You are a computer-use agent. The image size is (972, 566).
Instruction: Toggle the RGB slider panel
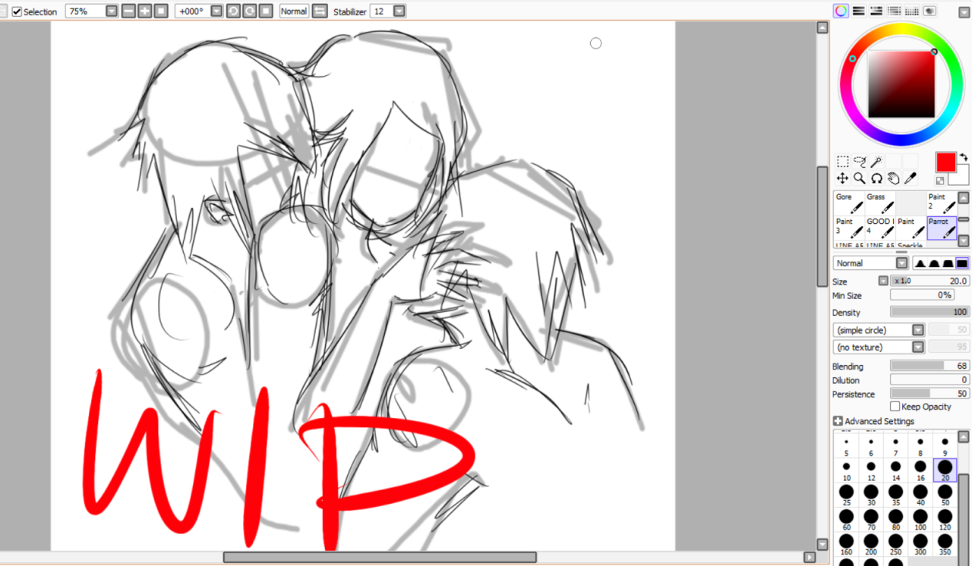[858, 11]
